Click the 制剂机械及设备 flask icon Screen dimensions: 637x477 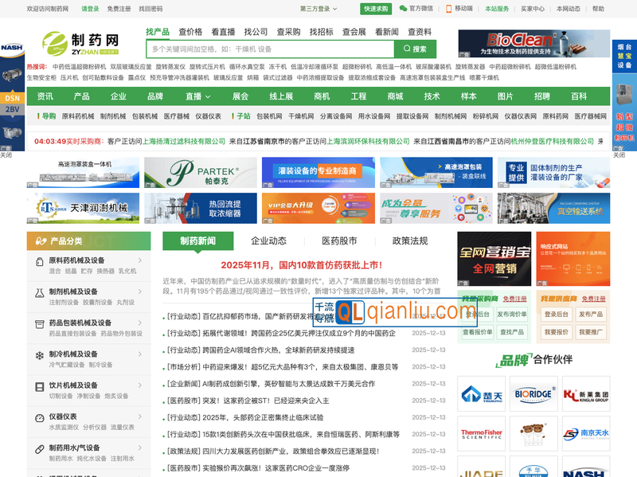[x=39, y=292]
